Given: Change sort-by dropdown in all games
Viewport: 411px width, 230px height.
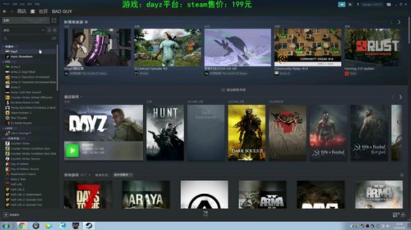Looking at the screenshot, I should [x=123, y=175].
